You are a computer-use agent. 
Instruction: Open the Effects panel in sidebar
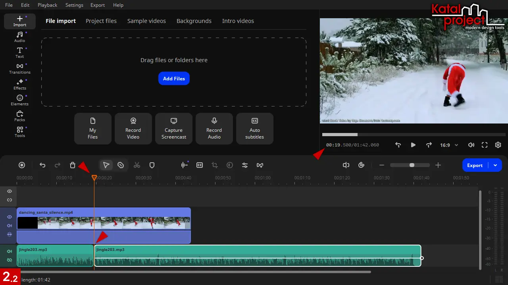point(20,84)
